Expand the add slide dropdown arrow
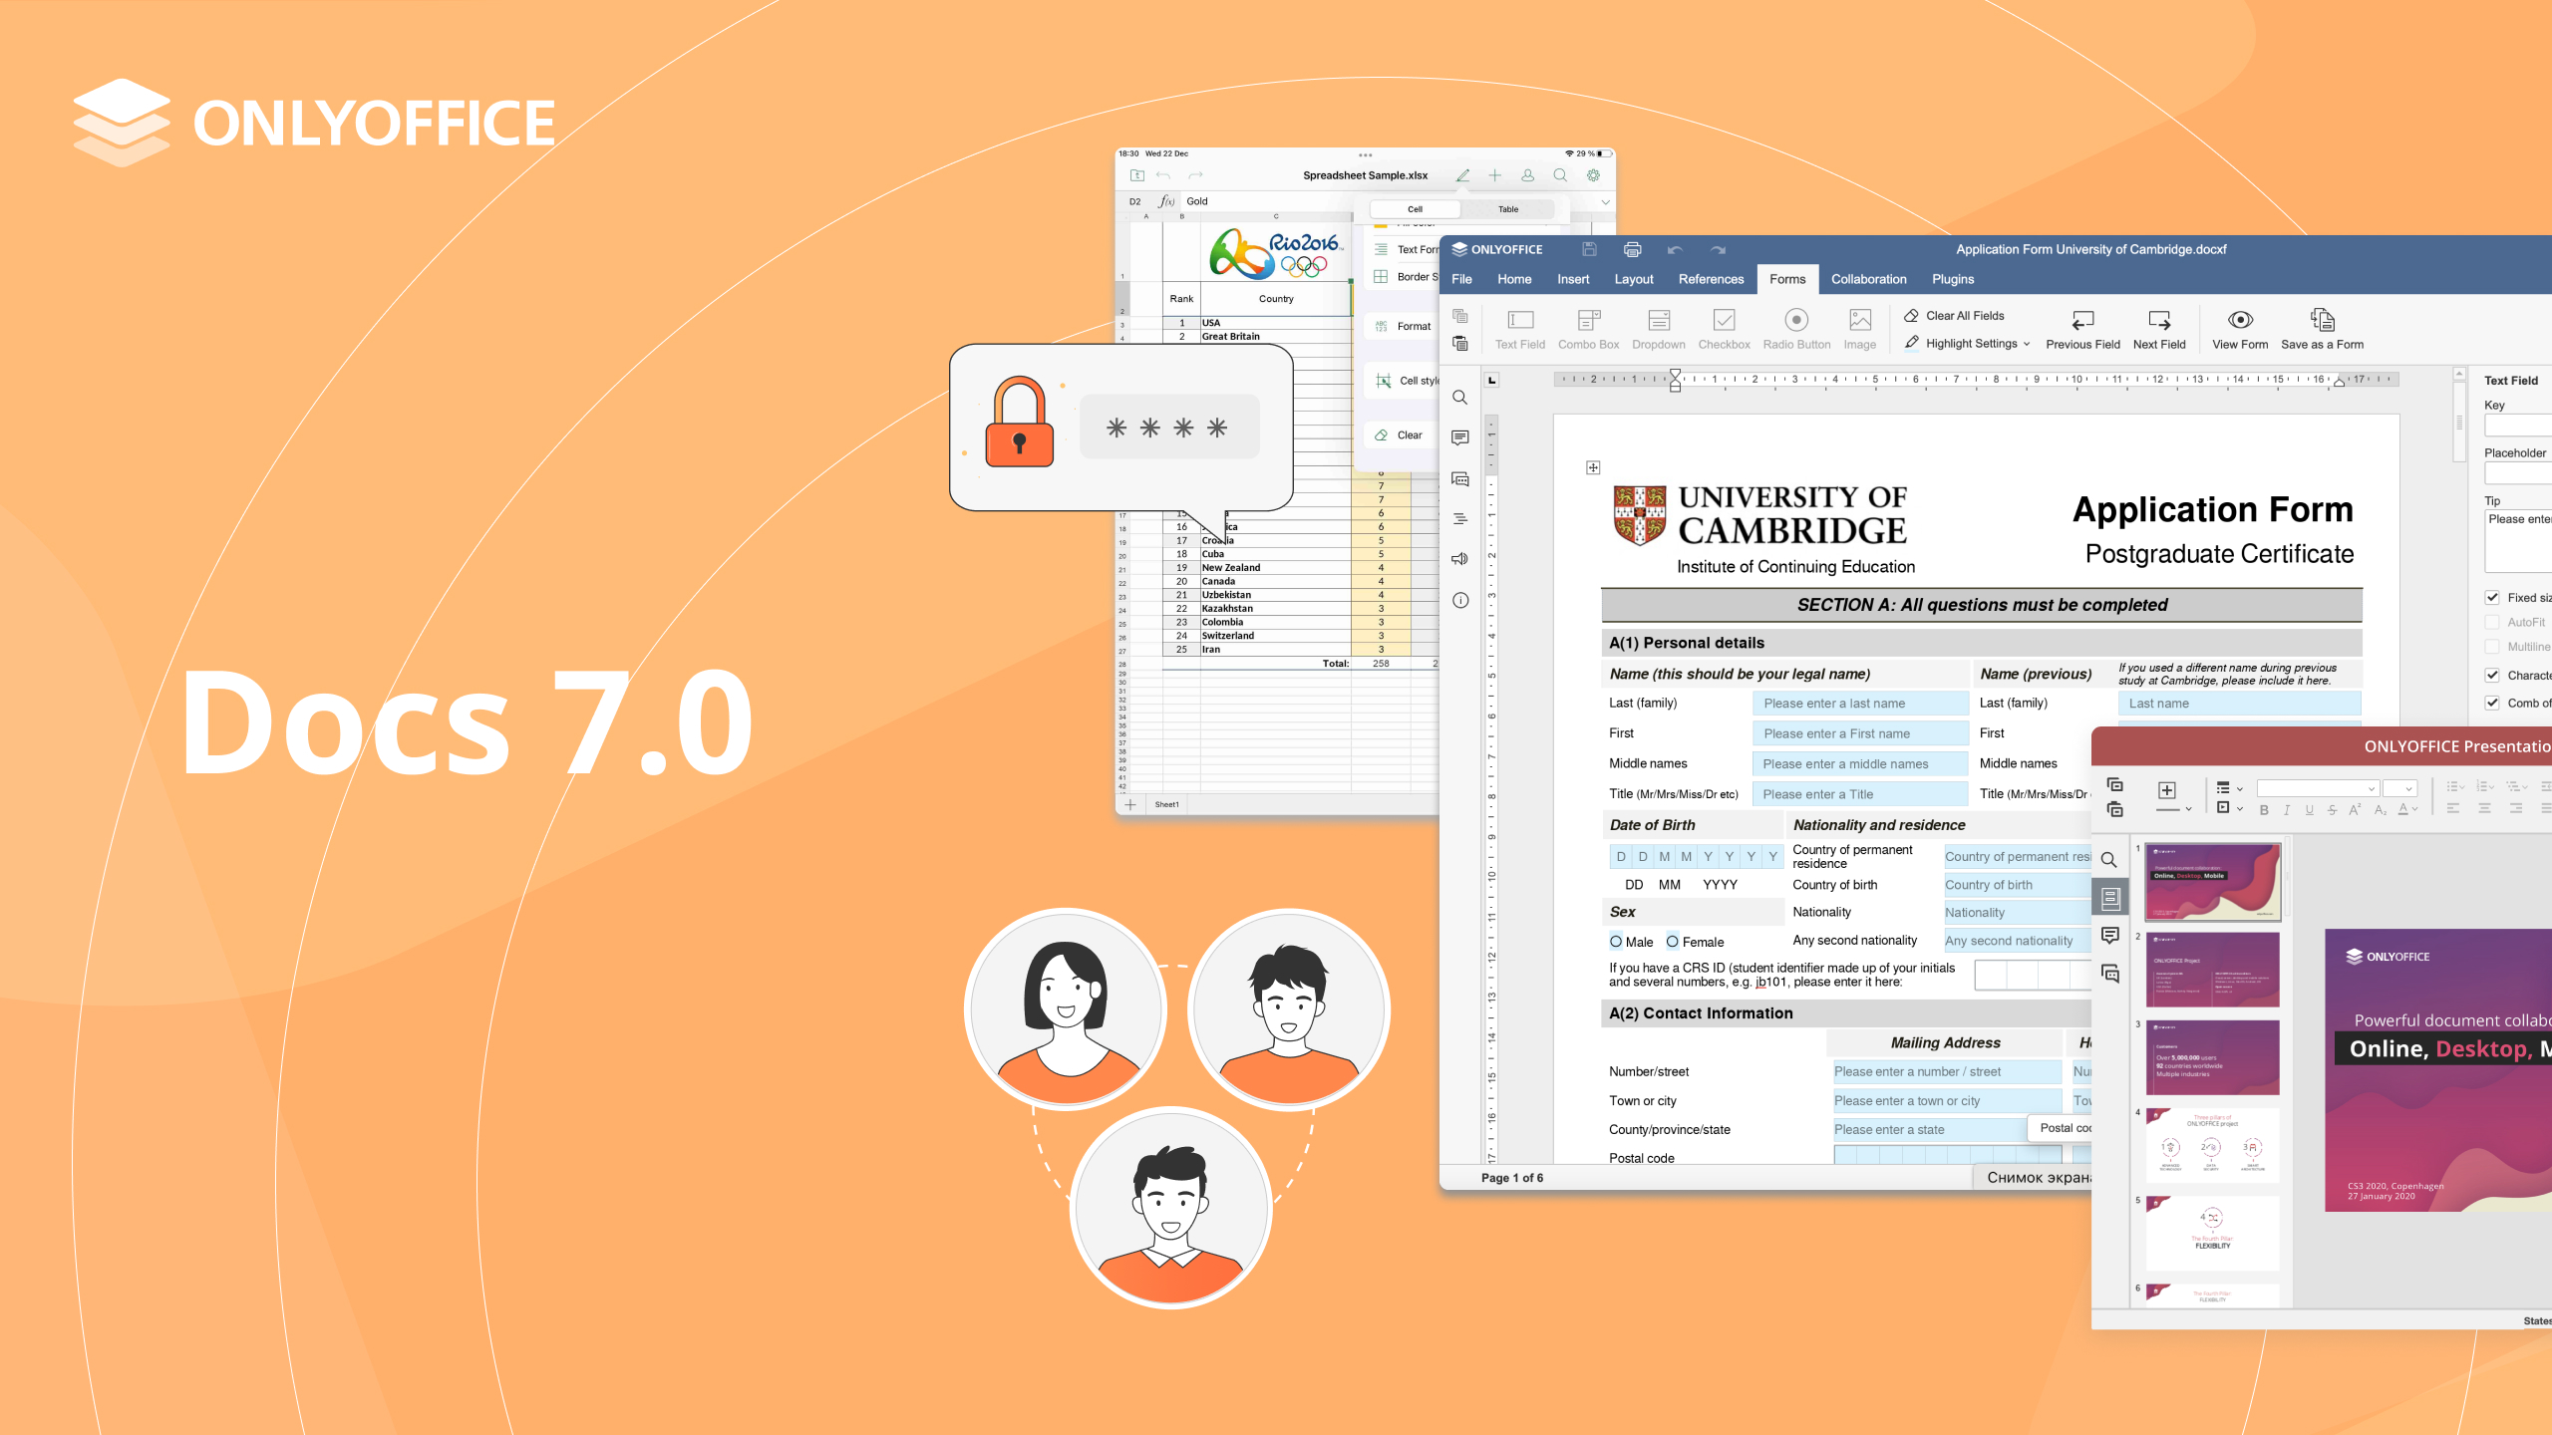2552x1435 pixels. 2189,809
